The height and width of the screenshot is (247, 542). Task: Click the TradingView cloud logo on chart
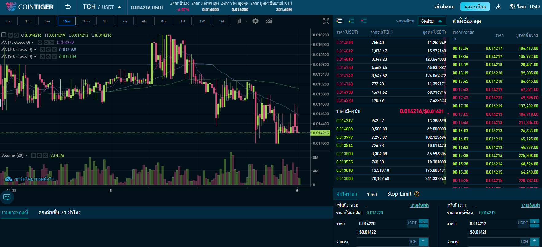8,179
